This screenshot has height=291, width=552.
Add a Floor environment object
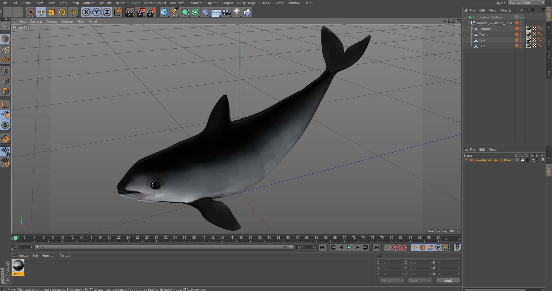(x=216, y=12)
